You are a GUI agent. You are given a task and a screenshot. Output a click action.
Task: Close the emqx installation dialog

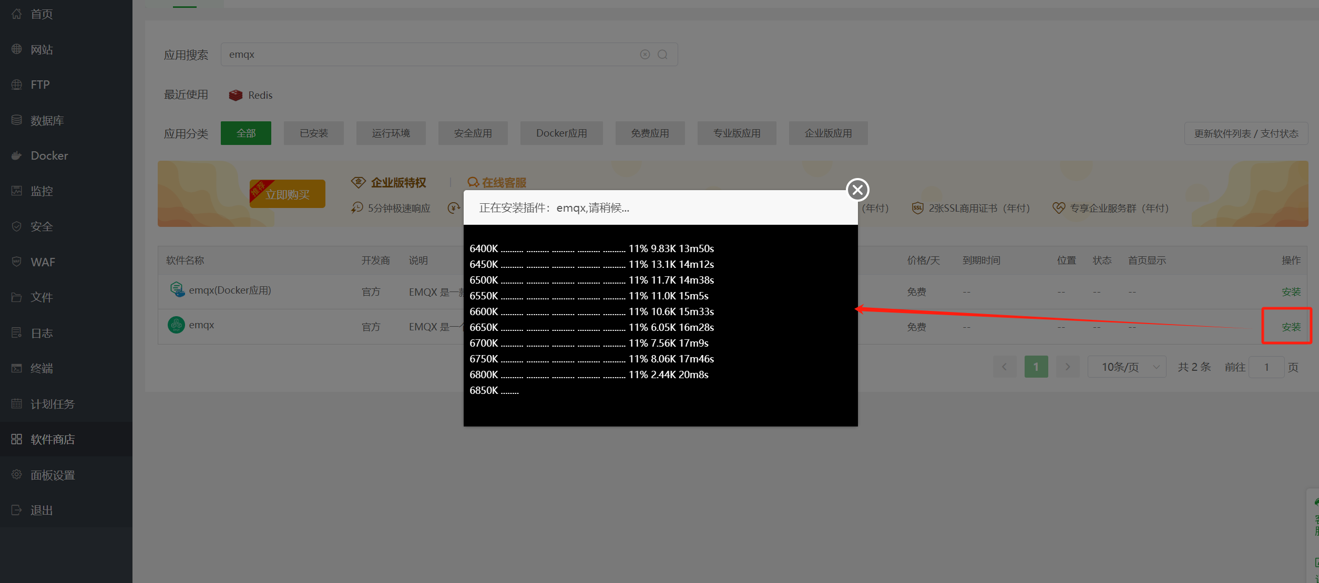pyautogui.click(x=857, y=190)
